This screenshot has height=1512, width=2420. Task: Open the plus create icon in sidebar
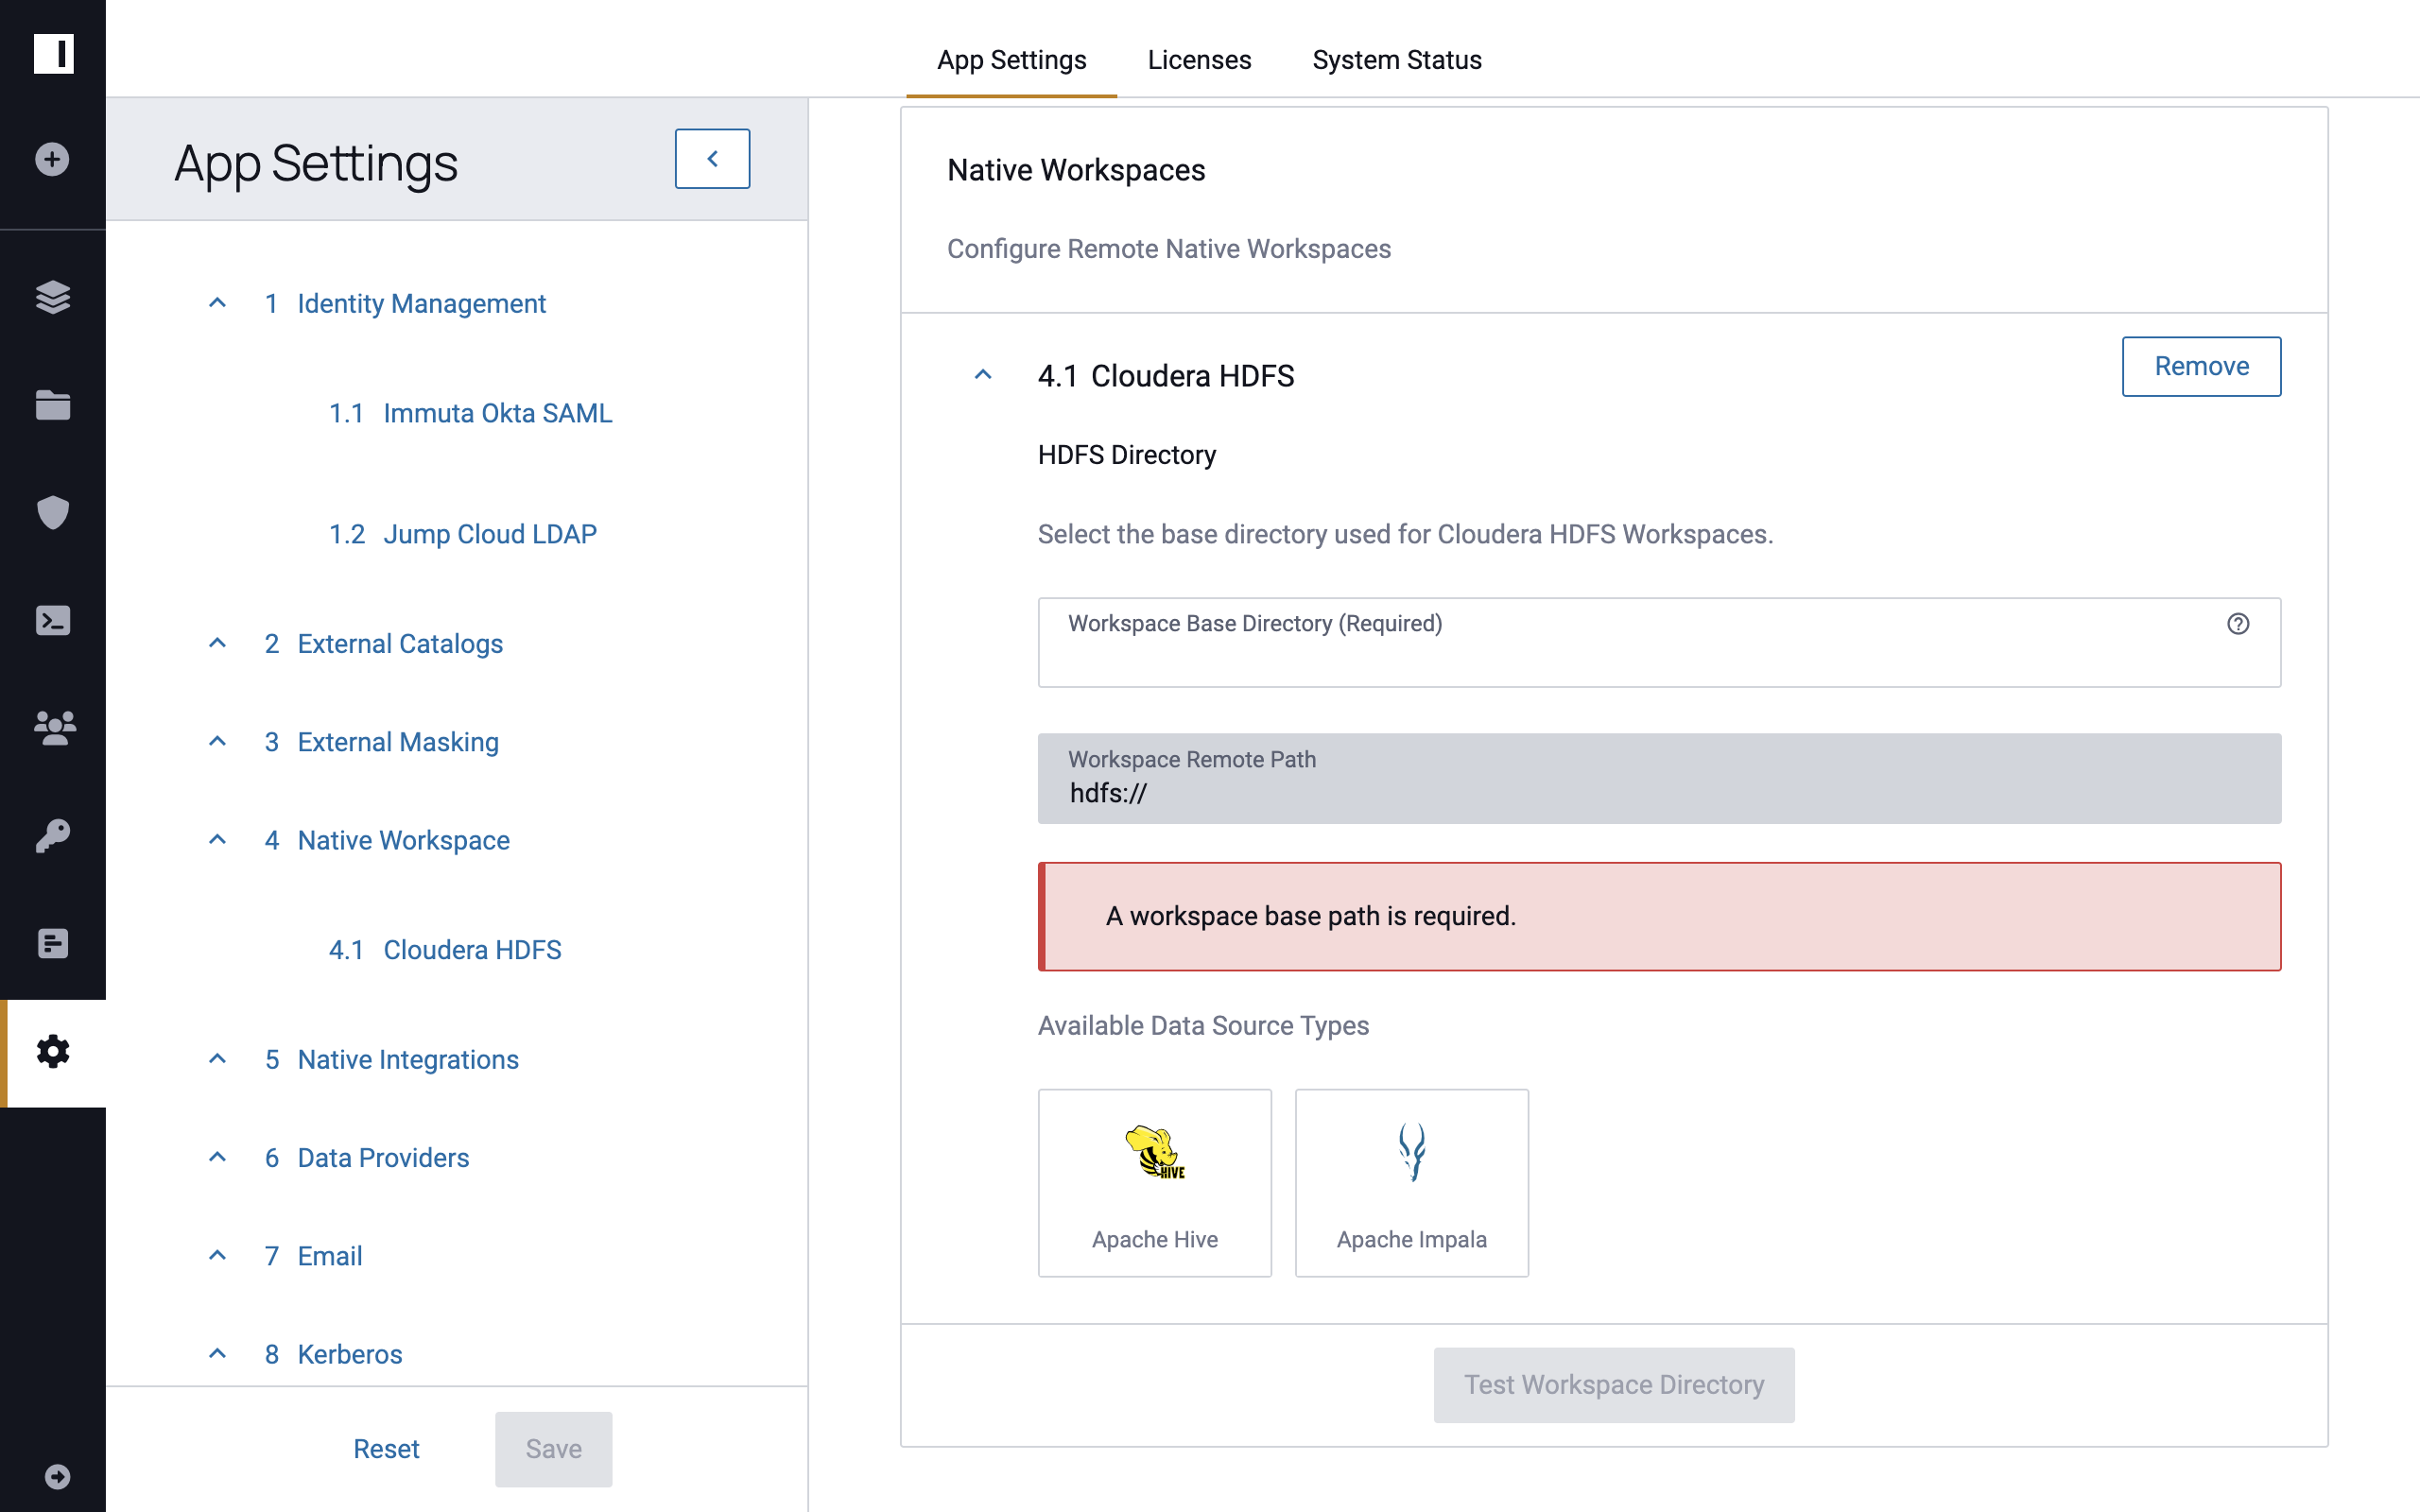(x=53, y=159)
